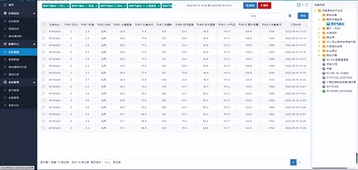Click the table icon at top right toolbar
Viewport: 358px width, 170px height.
click(299, 5)
